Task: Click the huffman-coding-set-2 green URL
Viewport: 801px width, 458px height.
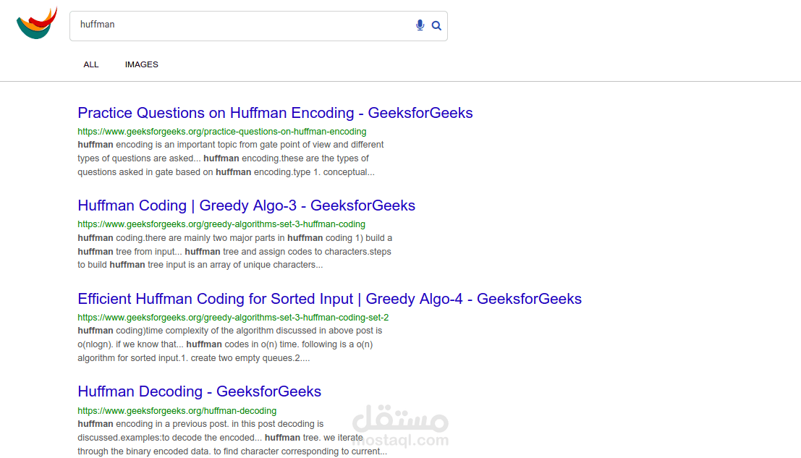Action: pyautogui.click(x=233, y=317)
